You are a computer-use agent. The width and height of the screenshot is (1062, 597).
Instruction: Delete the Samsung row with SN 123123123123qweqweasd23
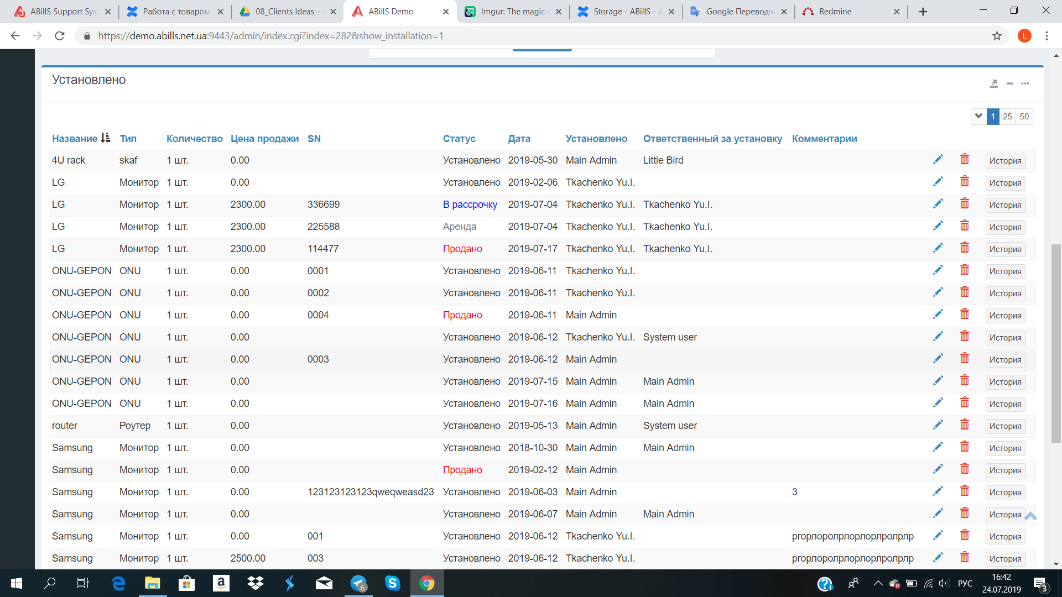pyautogui.click(x=965, y=491)
